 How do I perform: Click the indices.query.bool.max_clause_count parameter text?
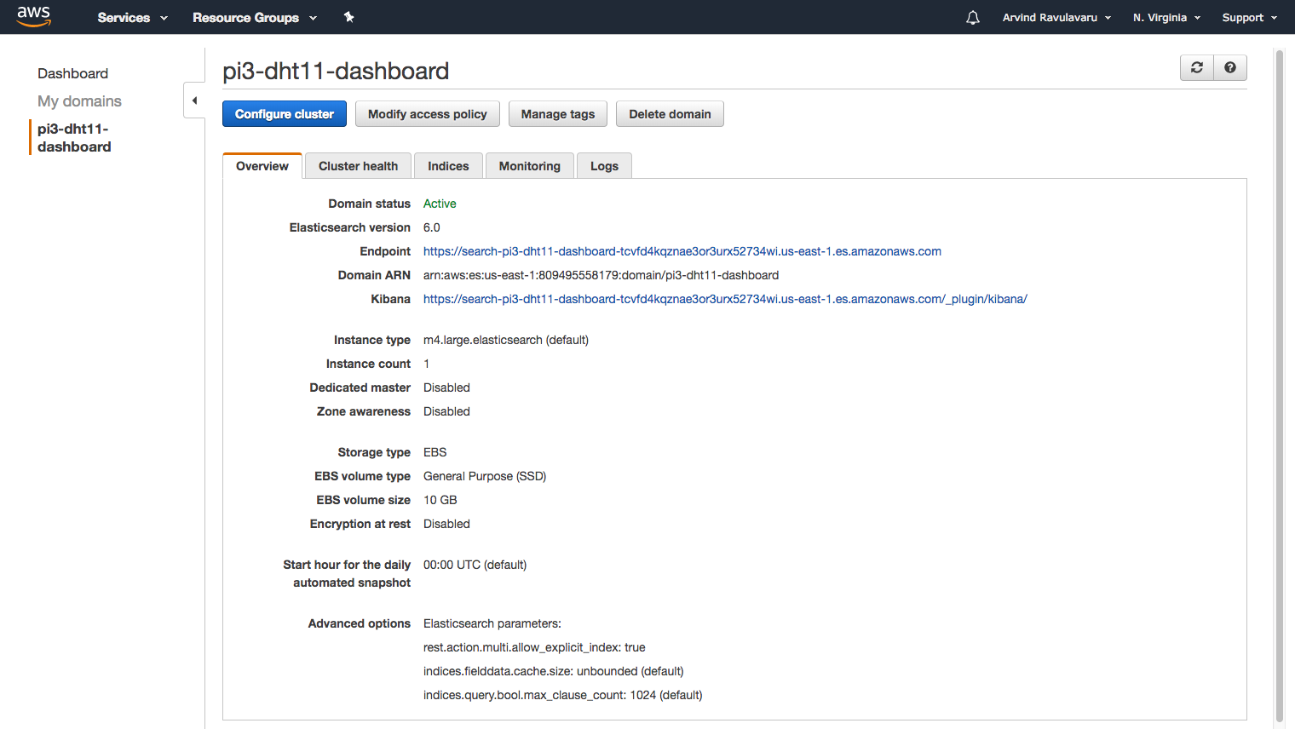click(563, 695)
